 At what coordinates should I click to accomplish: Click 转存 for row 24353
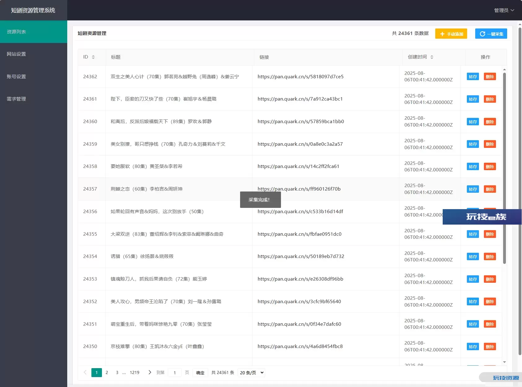click(x=473, y=279)
